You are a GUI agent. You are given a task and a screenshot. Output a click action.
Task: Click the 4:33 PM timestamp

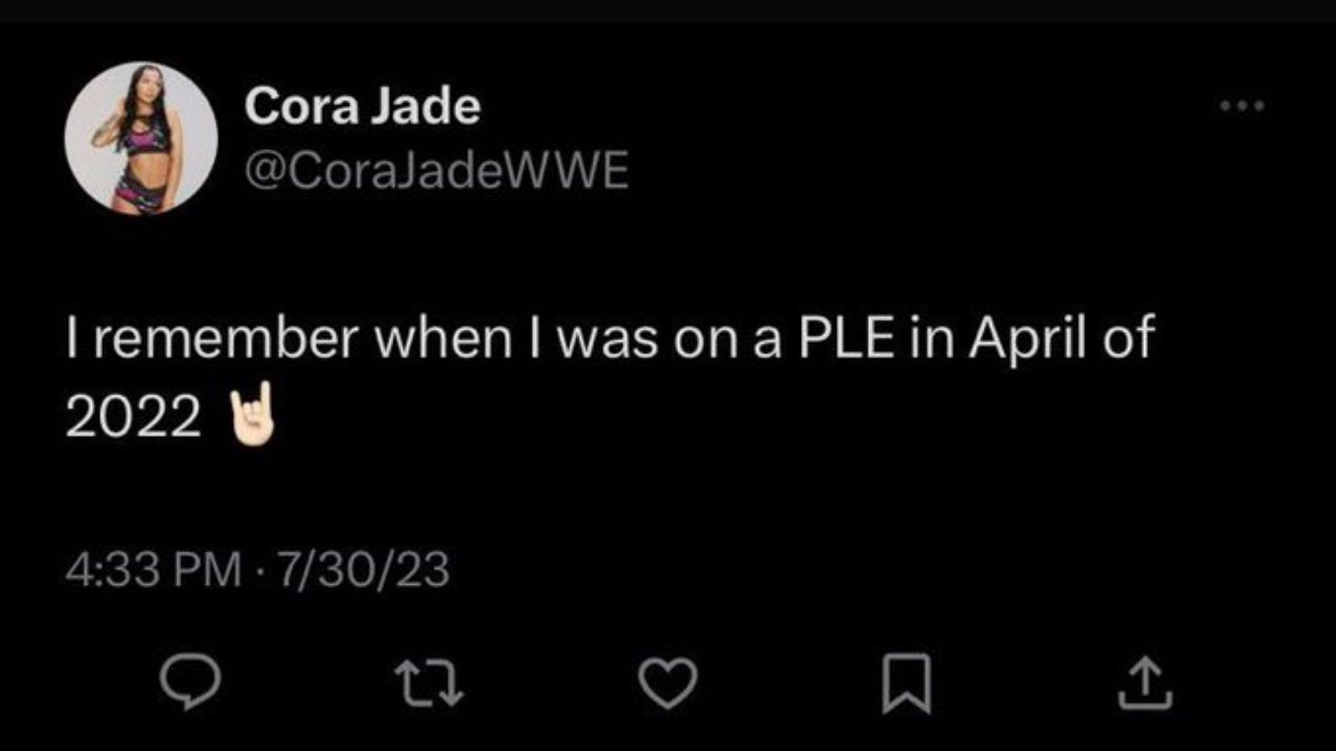point(153,570)
